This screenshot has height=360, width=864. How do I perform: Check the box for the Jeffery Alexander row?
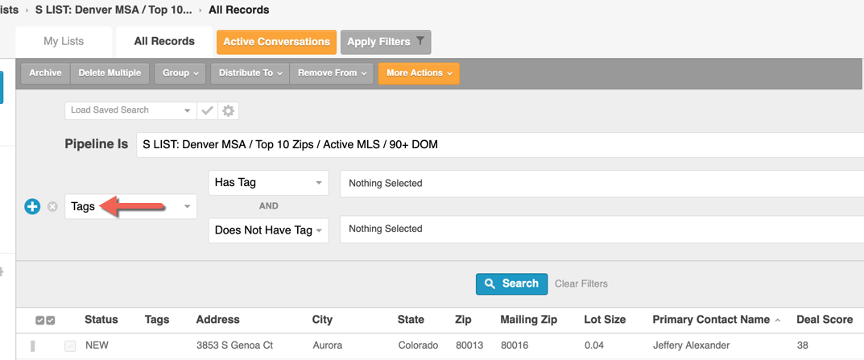click(70, 346)
